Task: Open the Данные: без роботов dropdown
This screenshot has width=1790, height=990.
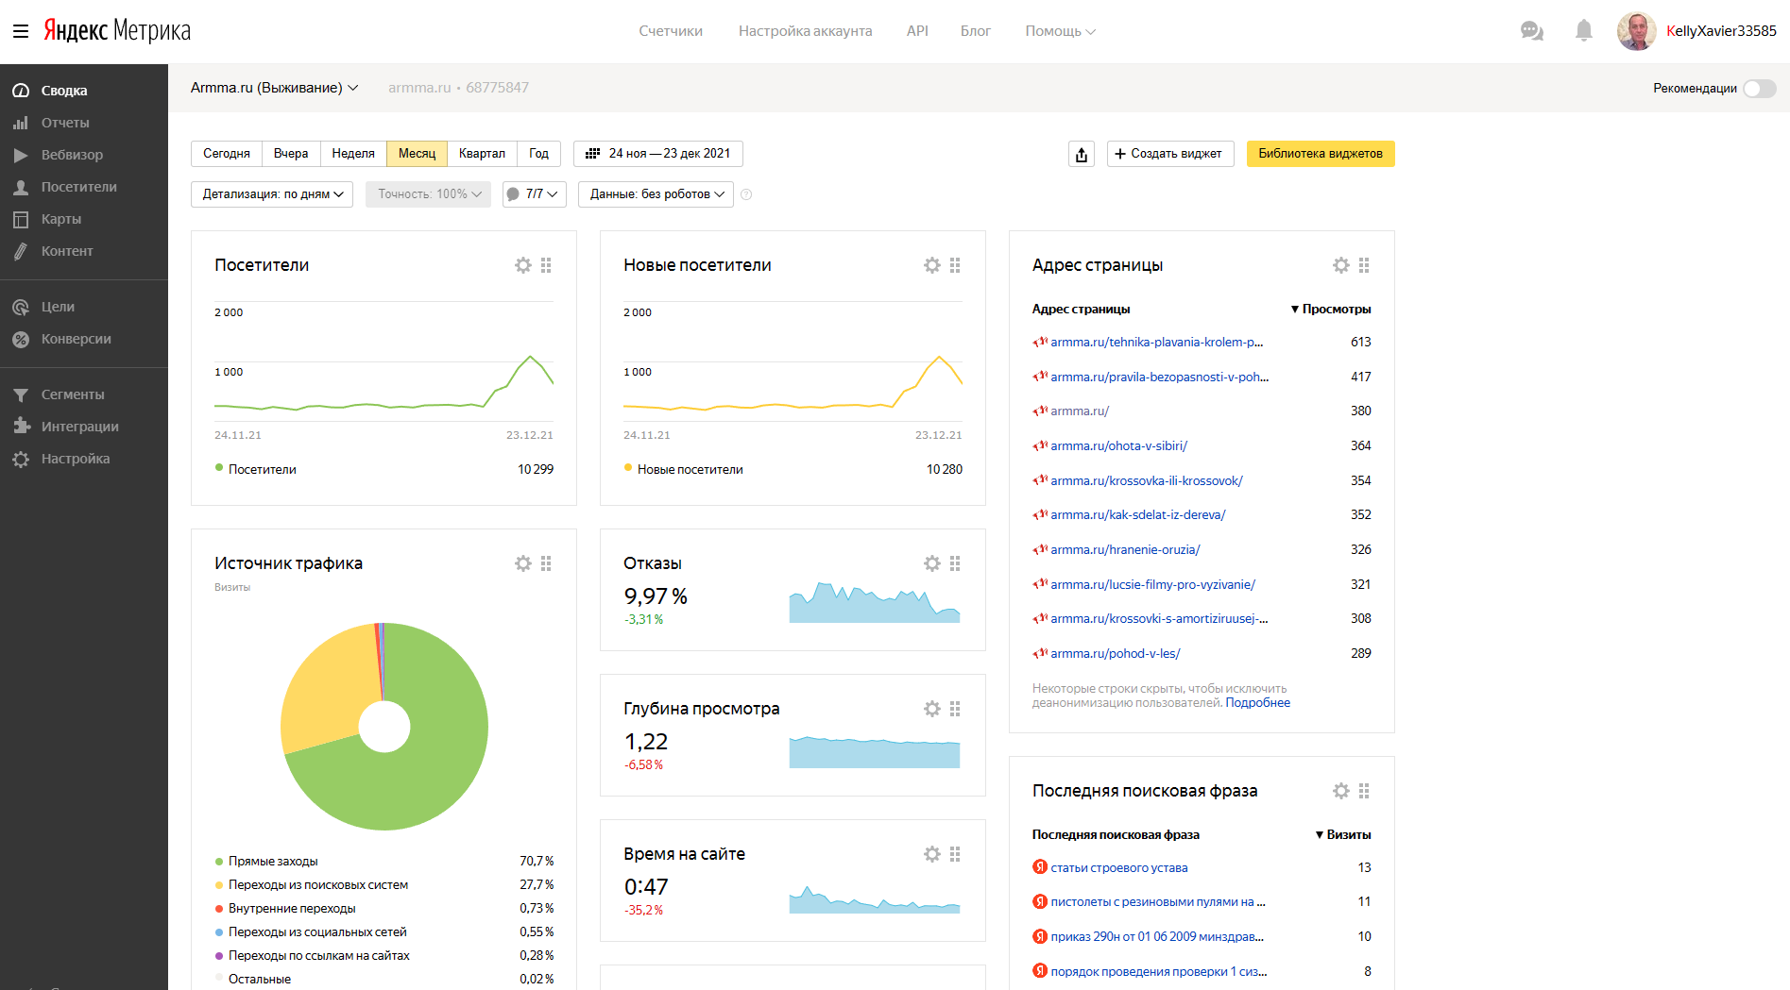Action: pos(656,194)
